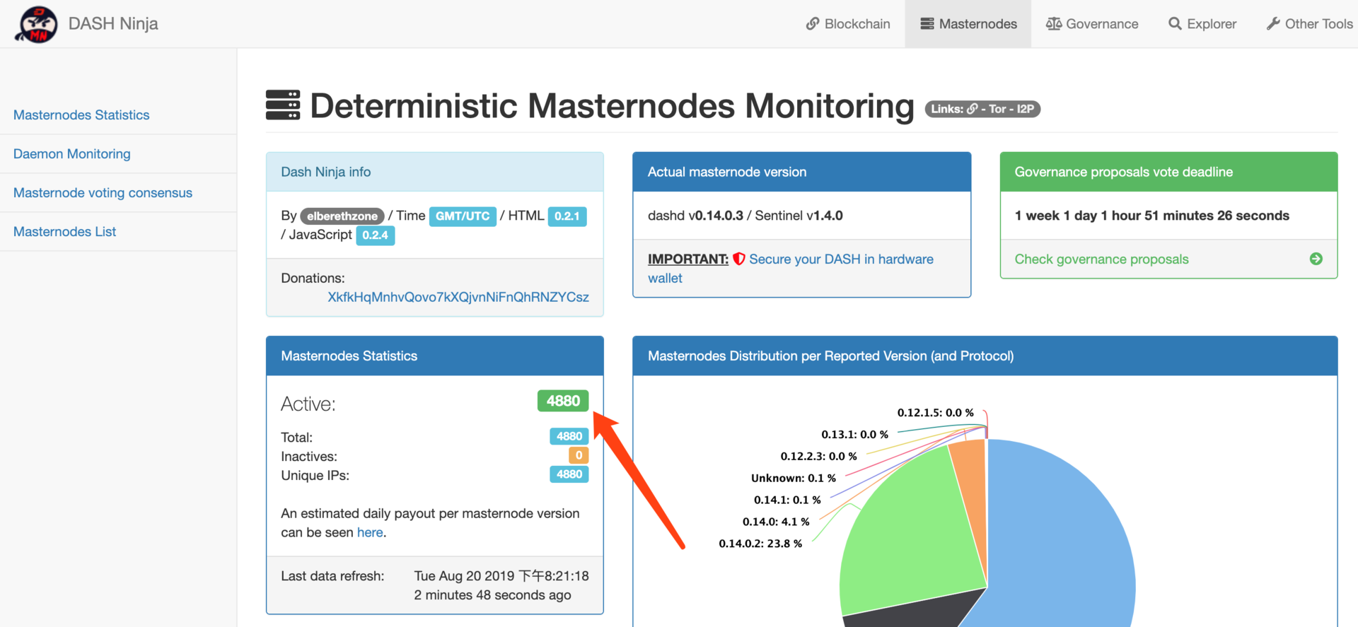The width and height of the screenshot is (1358, 627).
Task: Click the 0.13.1: 0.0 % chart label
Action: point(854,434)
